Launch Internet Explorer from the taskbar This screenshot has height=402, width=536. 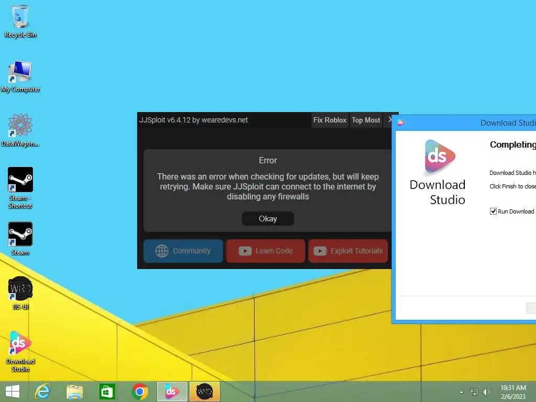click(42, 392)
